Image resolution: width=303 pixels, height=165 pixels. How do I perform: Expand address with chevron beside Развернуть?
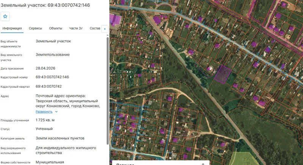[56, 112]
